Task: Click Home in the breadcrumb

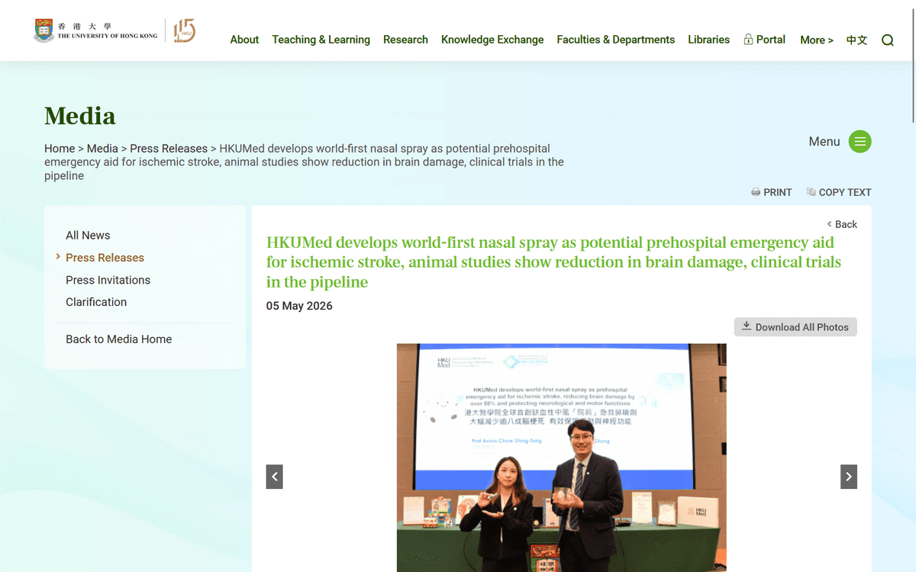Action: coord(60,149)
